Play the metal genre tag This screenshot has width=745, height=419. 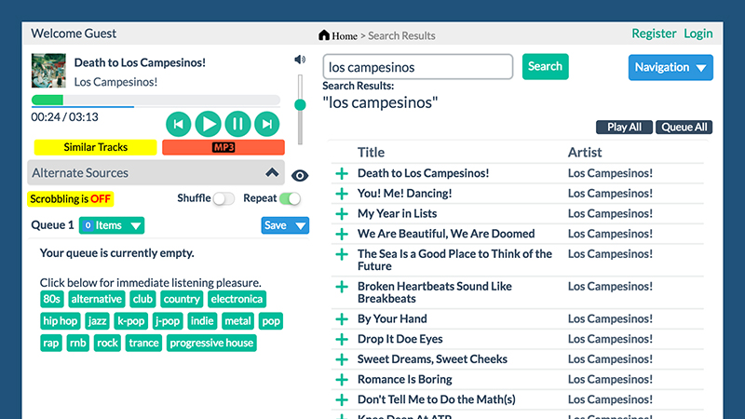[237, 320]
